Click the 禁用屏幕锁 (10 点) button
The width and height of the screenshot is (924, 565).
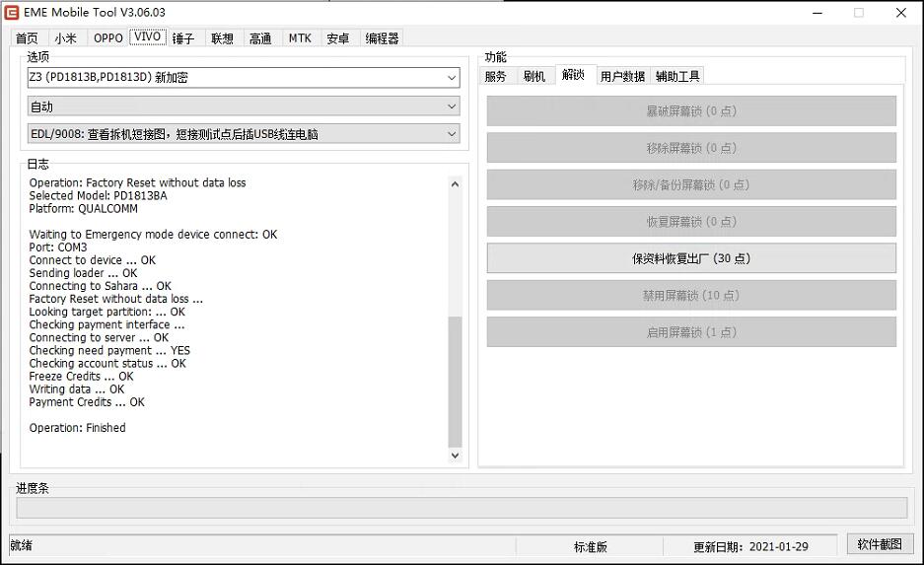pyautogui.click(x=691, y=295)
